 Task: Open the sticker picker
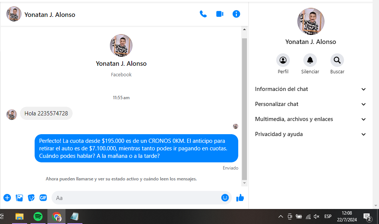click(32, 198)
